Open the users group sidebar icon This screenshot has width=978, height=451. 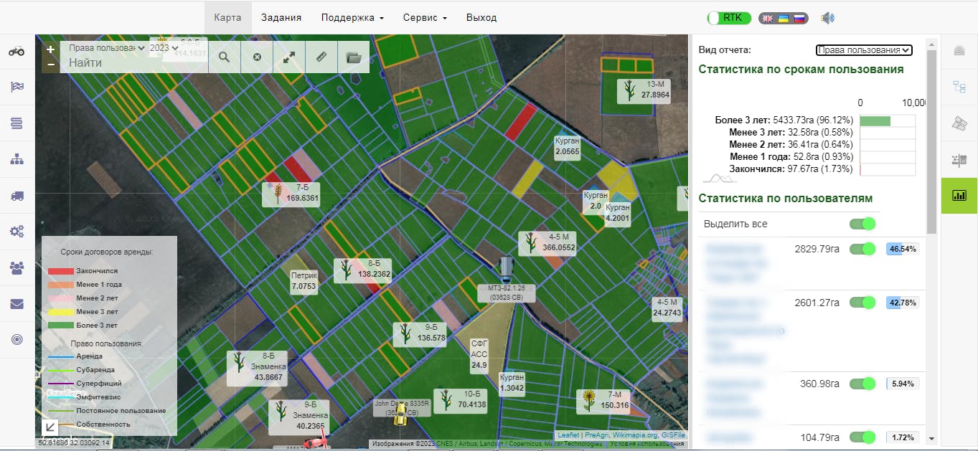(17, 268)
